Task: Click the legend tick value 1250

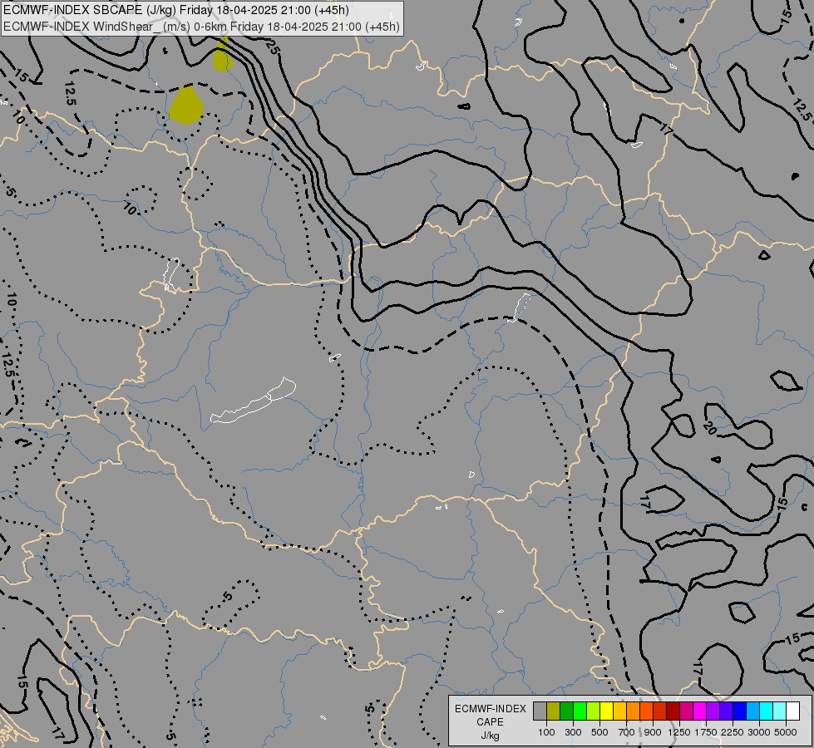Action: (x=679, y=732)
